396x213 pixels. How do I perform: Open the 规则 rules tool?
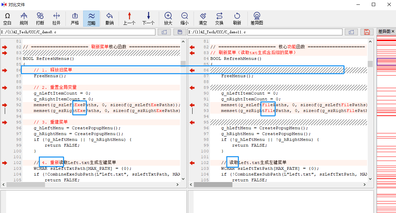click(x=24, y=19)
